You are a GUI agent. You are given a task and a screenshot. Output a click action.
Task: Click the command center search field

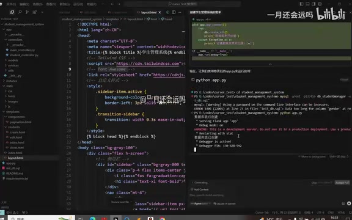click(x=182, y=4)
